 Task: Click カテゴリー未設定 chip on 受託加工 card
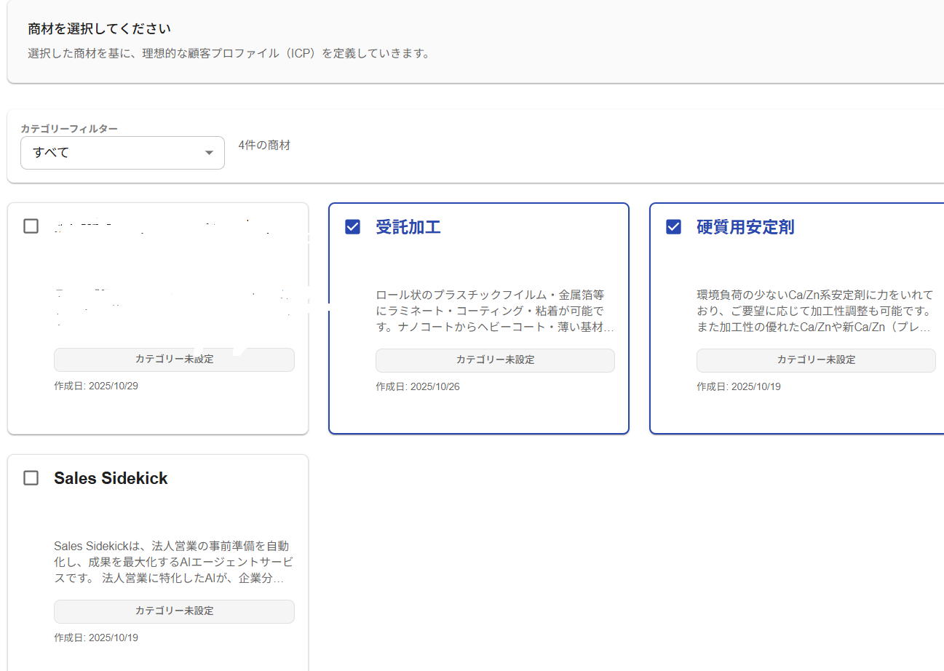(x=495, y=360)
